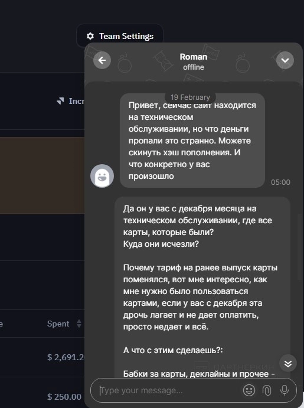Click the back arrow in chat header

(102, 60)
